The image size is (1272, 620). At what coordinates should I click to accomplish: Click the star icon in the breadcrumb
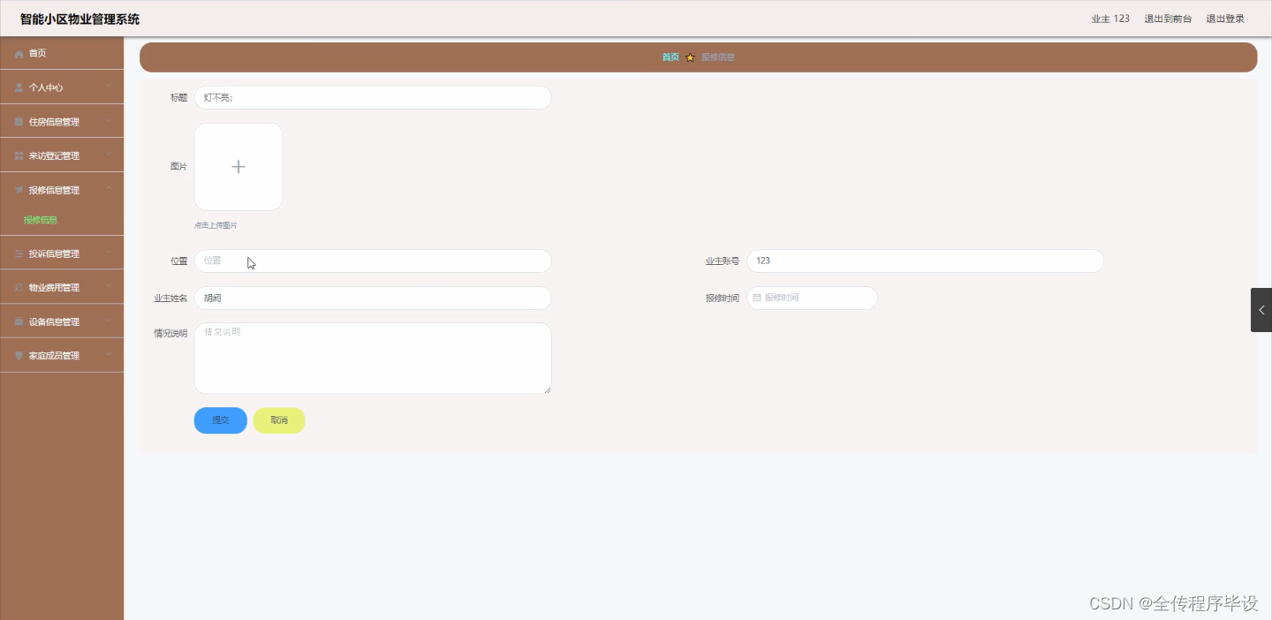[690, 57]
